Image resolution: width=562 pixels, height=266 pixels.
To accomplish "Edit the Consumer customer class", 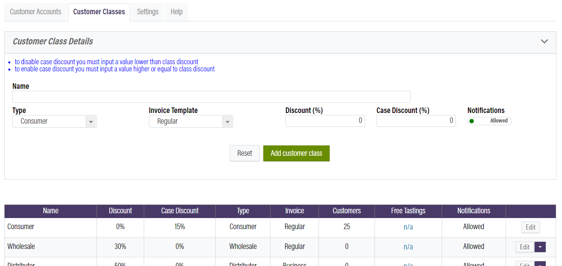I will point(531,227).
